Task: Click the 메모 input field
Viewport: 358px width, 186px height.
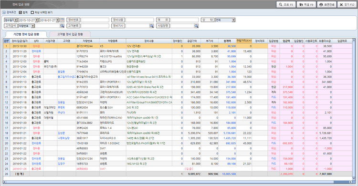Action: [184, 20]
